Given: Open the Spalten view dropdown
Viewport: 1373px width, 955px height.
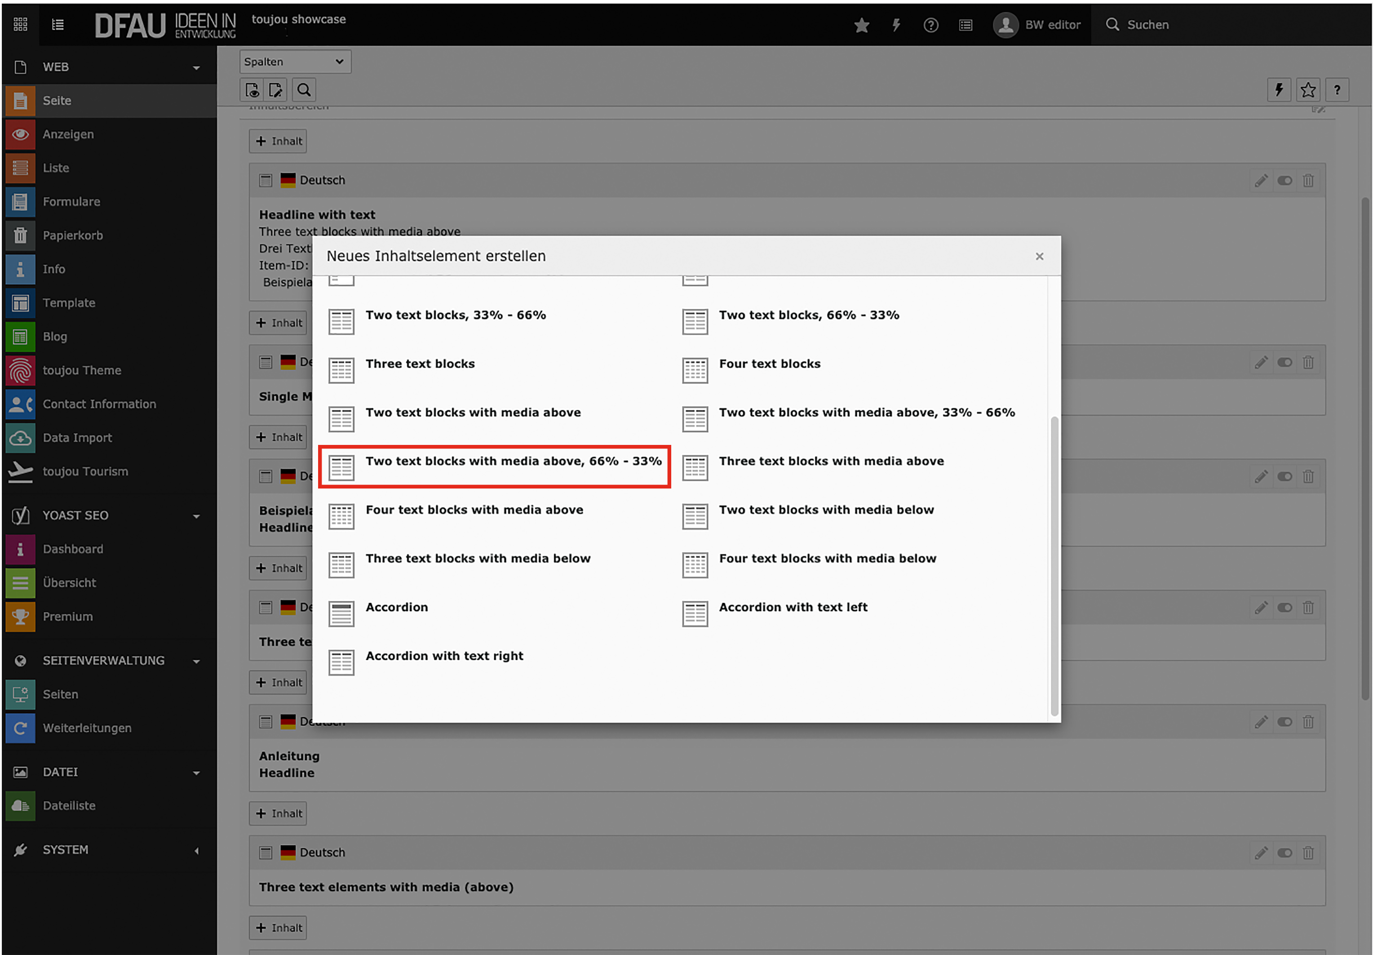Looking at the screenshot, I should click(x=295, y=62).
